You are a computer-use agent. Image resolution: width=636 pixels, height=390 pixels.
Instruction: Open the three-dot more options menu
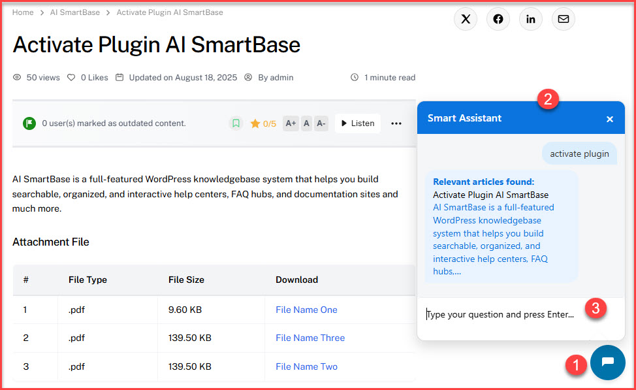point(396,123)
